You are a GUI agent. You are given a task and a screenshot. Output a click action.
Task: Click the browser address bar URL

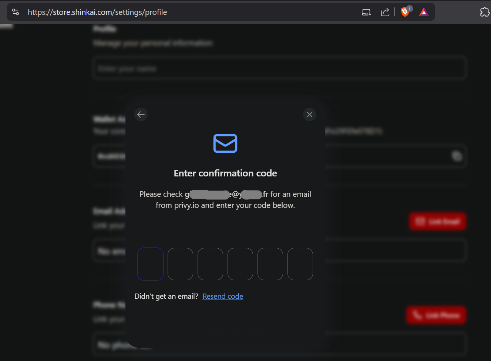pyautogui.click(x=97, y=12)
